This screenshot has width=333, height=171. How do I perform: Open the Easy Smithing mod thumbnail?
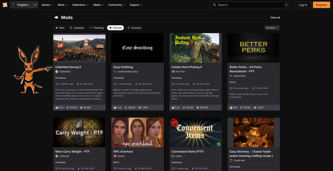point(137,48)
